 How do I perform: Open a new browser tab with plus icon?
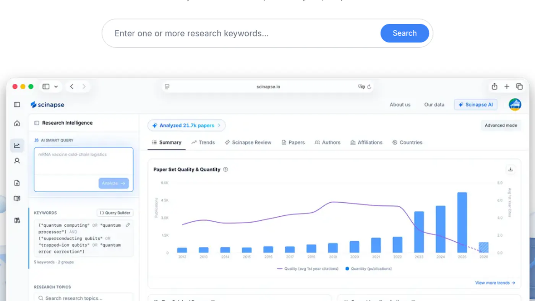[x=507, y=86]
